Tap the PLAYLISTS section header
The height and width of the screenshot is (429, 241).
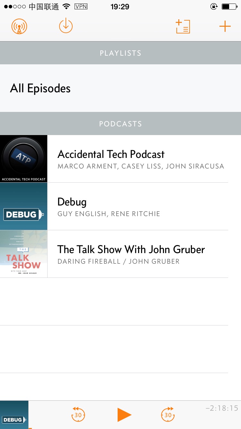pyautogui.click(x=121, y=53)
